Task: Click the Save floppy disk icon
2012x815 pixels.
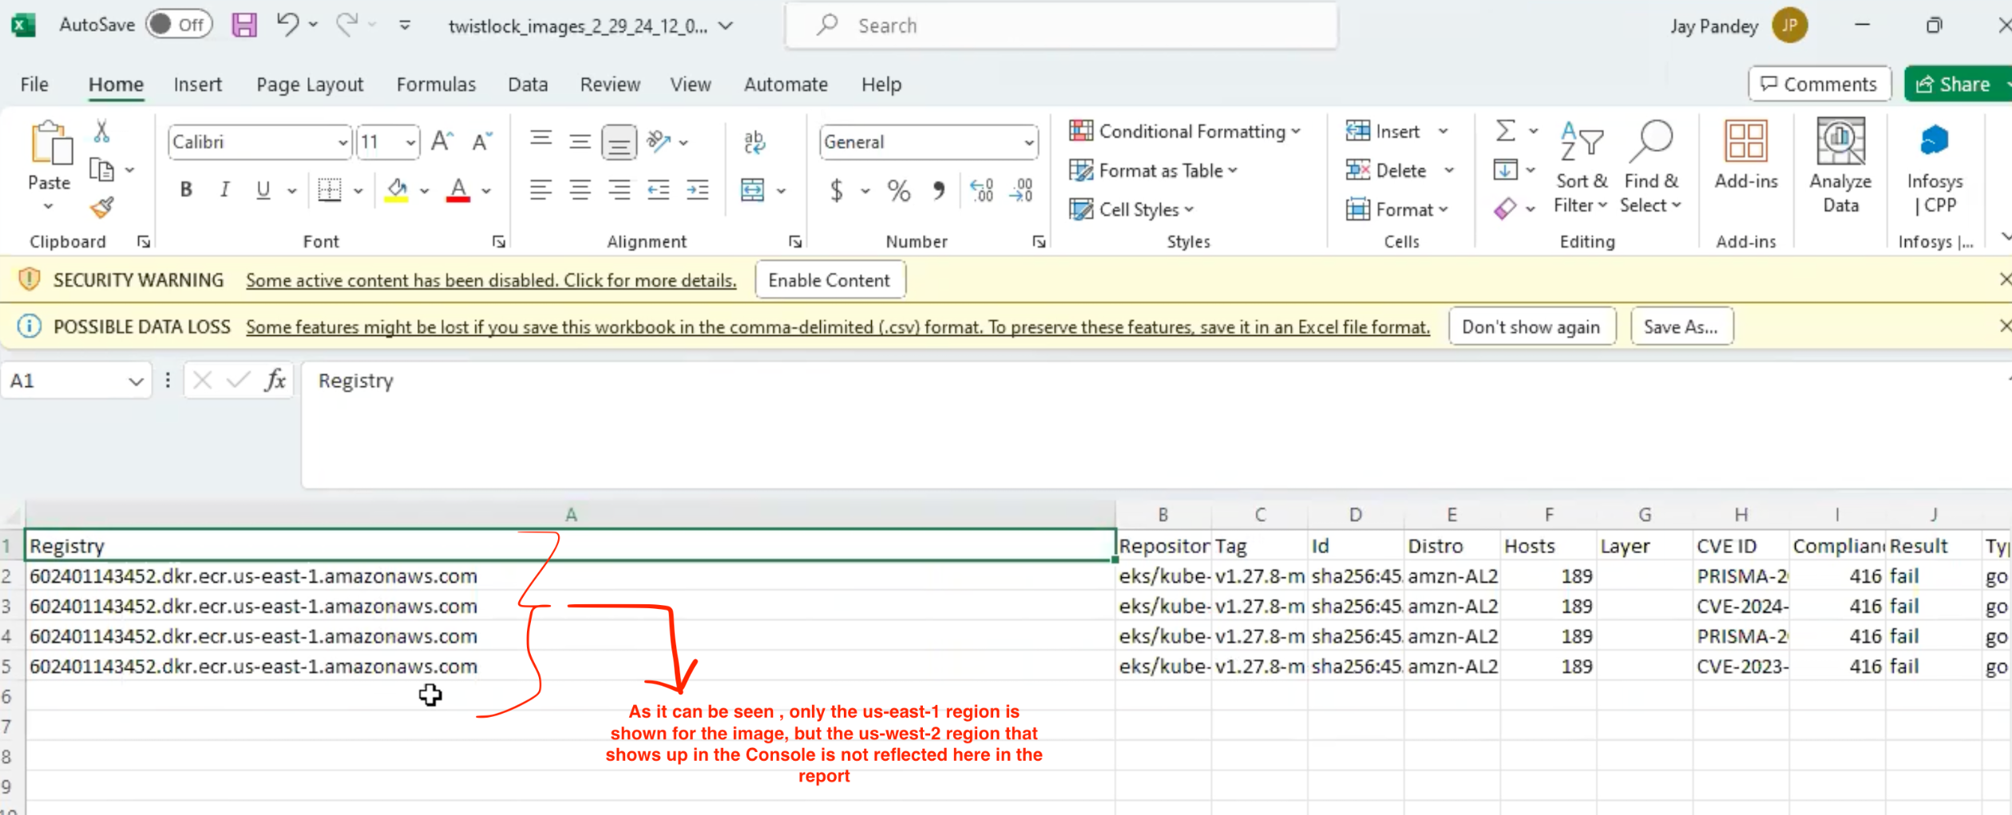Action: (x=244, y=25)
